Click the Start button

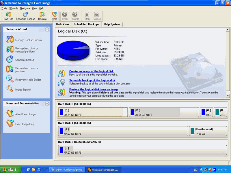coord(11,170)
